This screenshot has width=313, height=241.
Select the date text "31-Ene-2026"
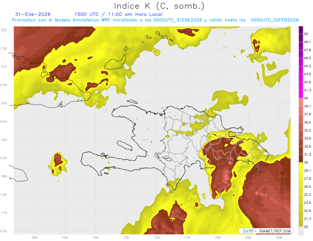33,14
